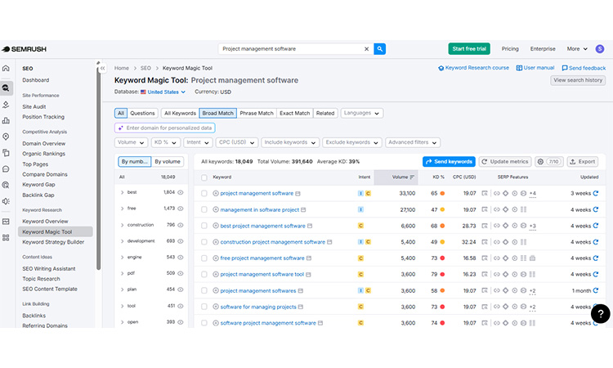Click the blue search magnifier button
Screen dimensions: 613x368
379,49
